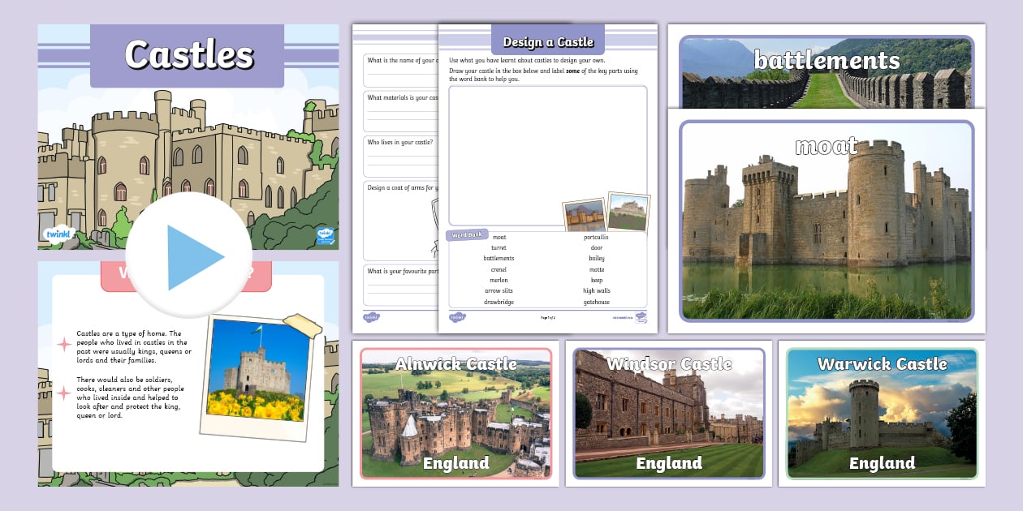Expand the Windsor Castle England card
Image resolution: width=1023 pixels, height=511 pixels.
click(x=669, y=414)
